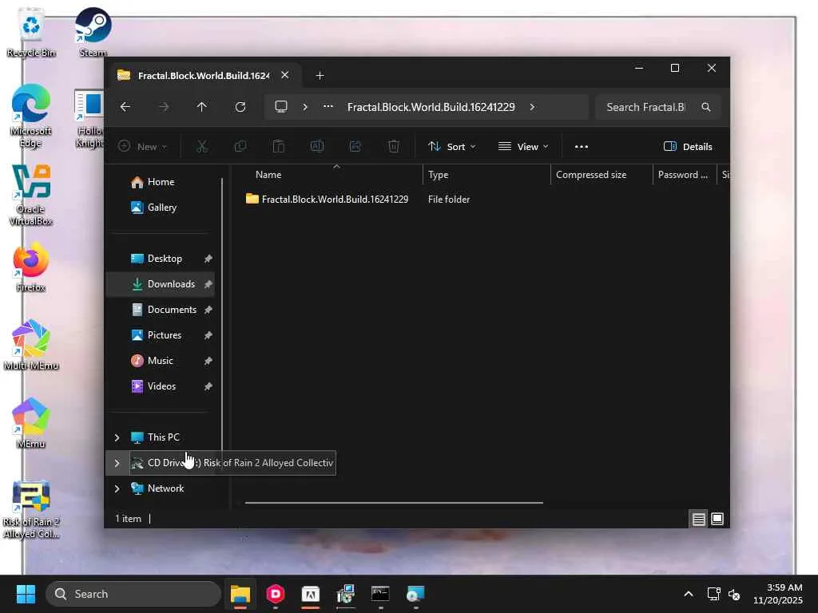This screenshot has height=613, width=818.
Task: Open the New dropdown menu
Action: point(142,147)
